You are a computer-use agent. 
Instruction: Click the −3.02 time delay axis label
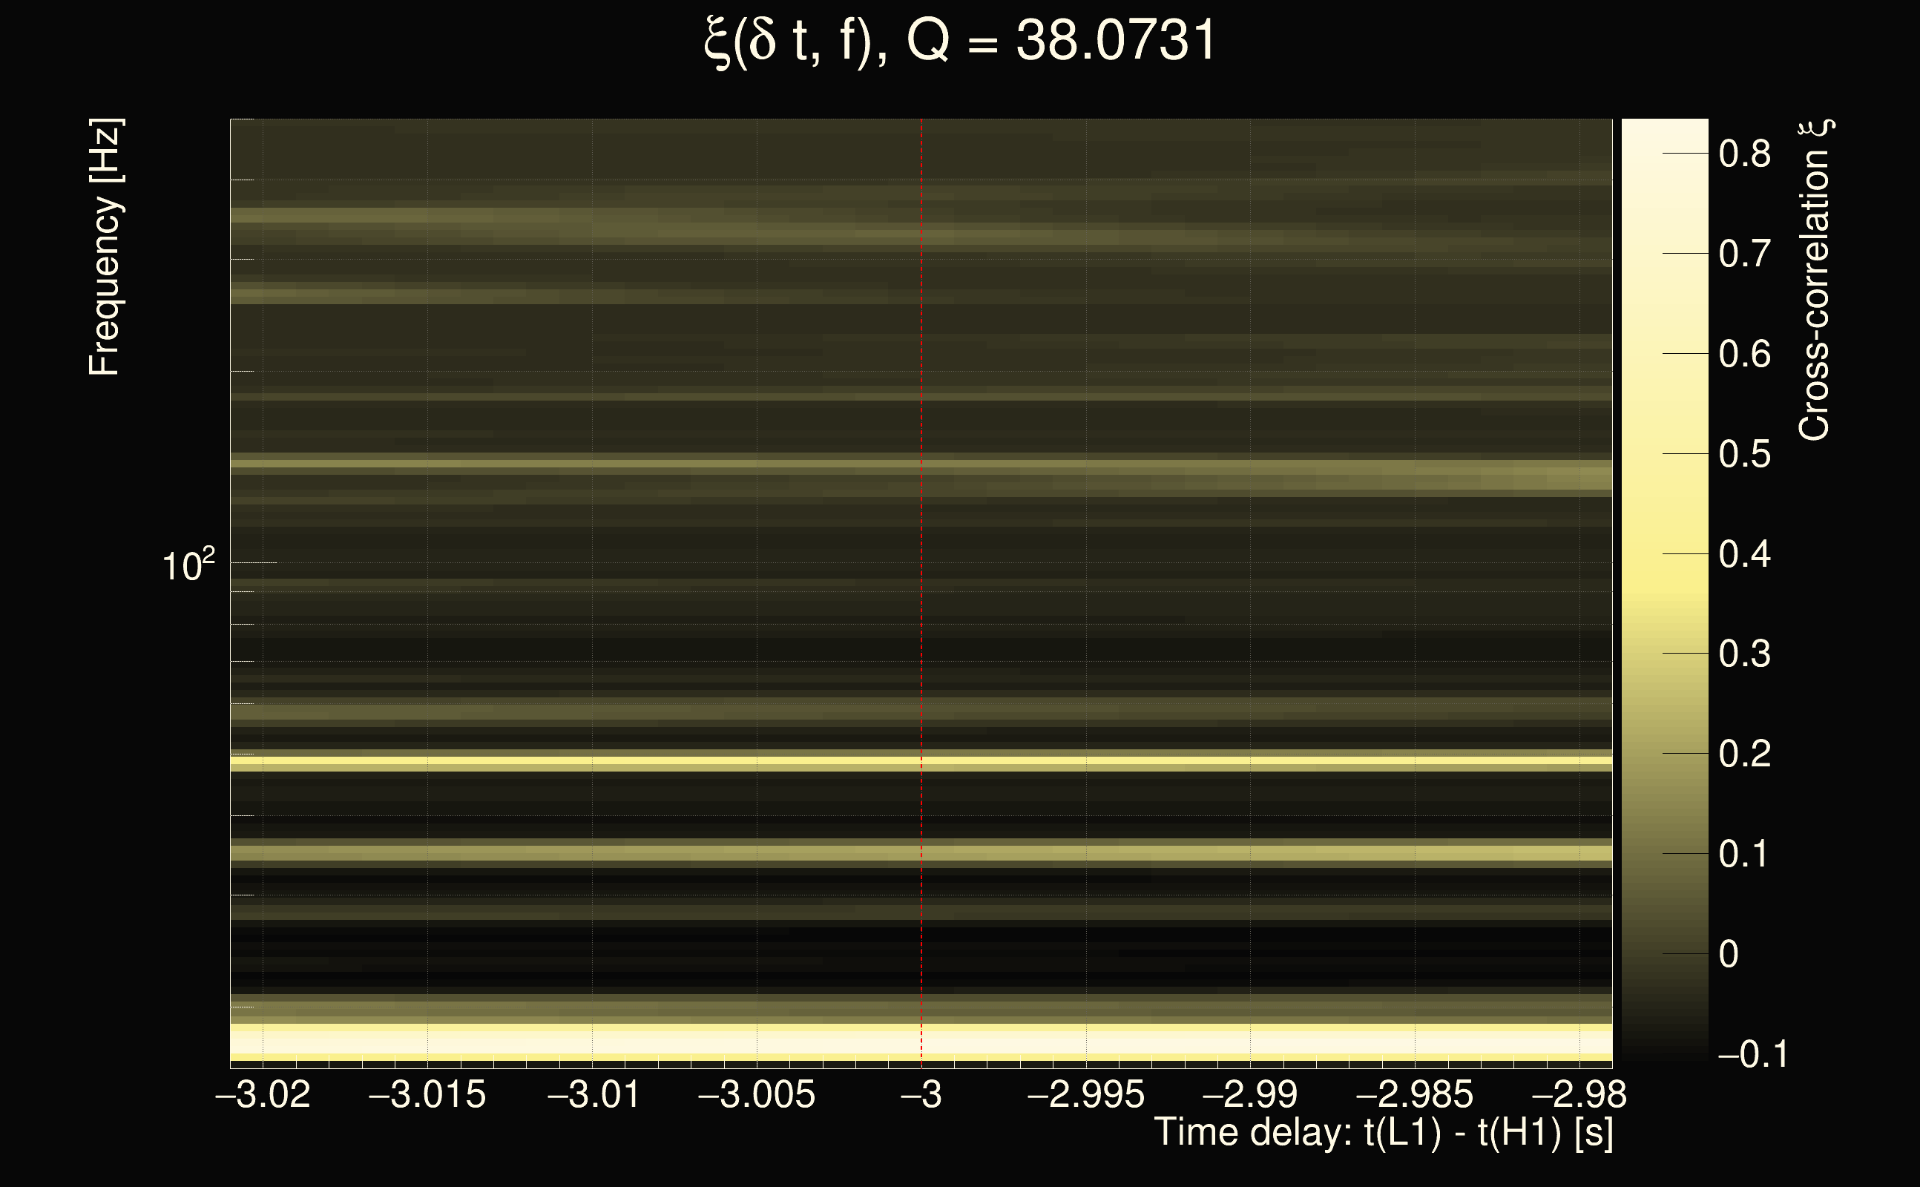(262, 1094)
